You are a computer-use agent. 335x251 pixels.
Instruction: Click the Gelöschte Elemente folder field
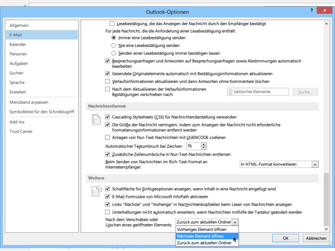point(258,92)
